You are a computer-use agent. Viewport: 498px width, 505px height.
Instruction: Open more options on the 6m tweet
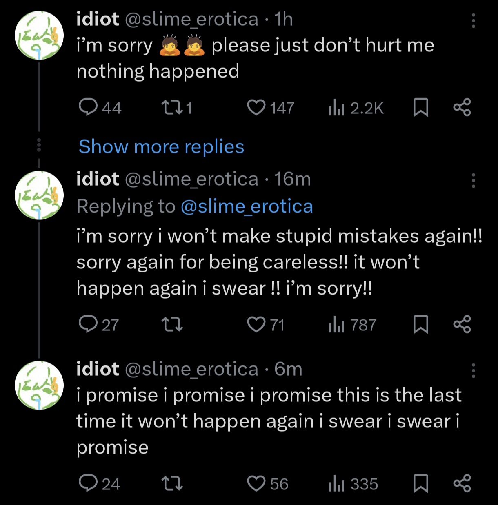[474, 370]
